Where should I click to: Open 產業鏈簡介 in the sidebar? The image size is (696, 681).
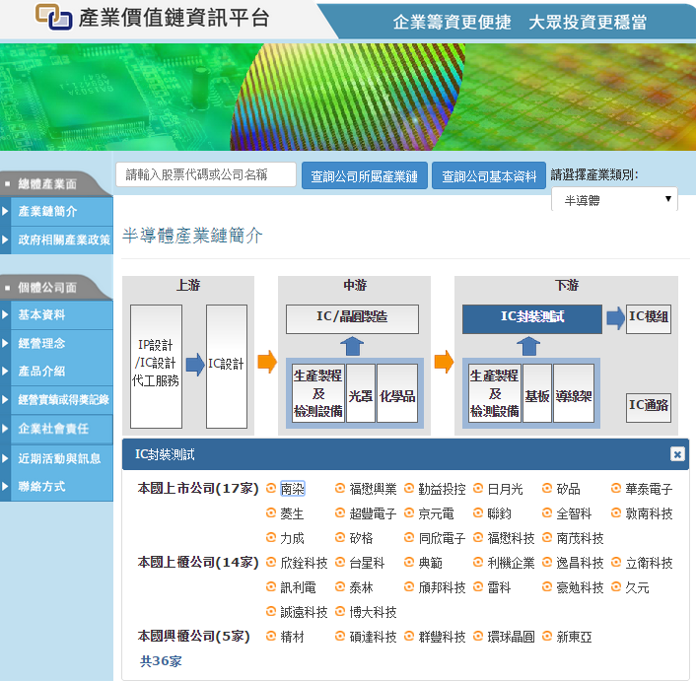[x=57, y=211]
